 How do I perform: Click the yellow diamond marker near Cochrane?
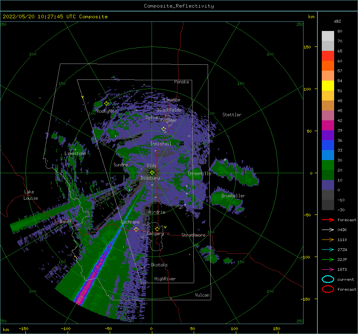[136, 229]
